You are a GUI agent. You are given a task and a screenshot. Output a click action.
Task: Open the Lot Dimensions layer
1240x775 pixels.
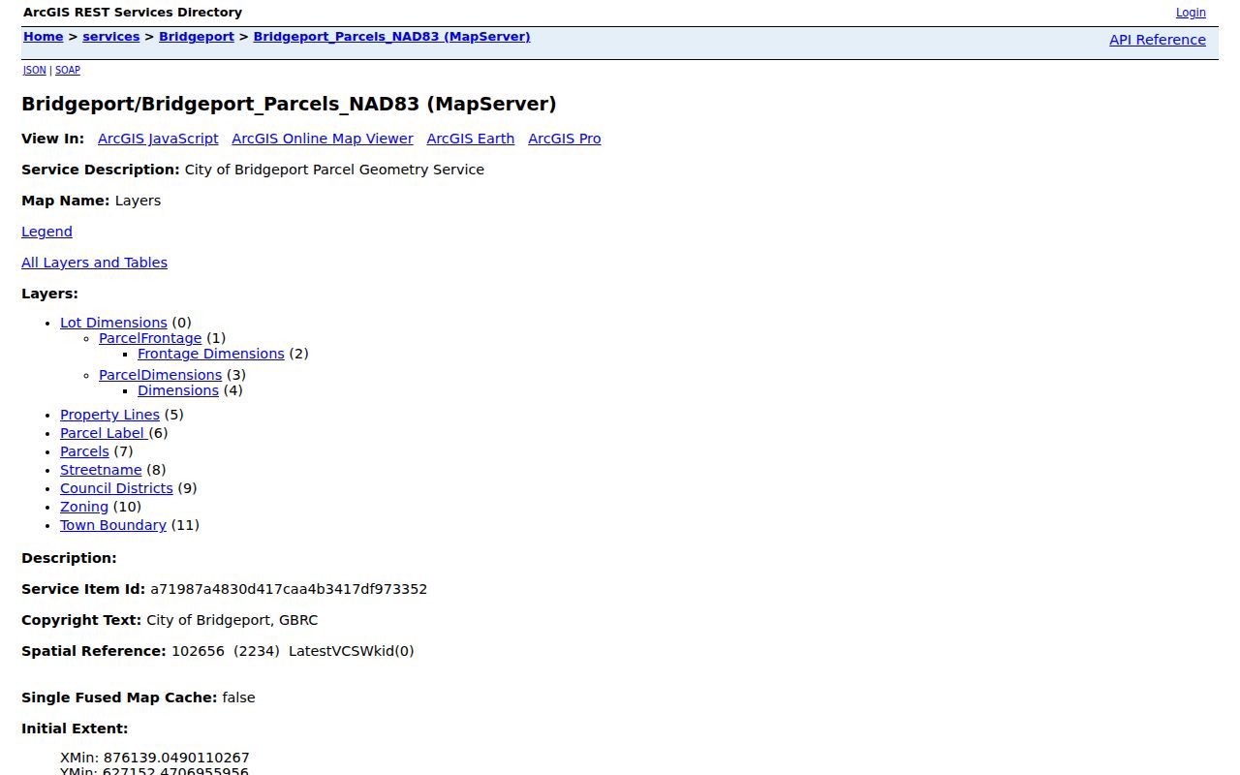tap(113, 323)
